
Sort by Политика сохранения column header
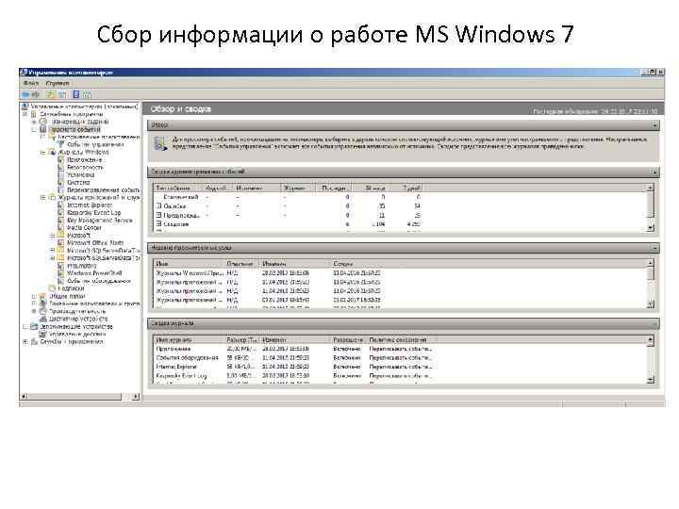(402, 340)
